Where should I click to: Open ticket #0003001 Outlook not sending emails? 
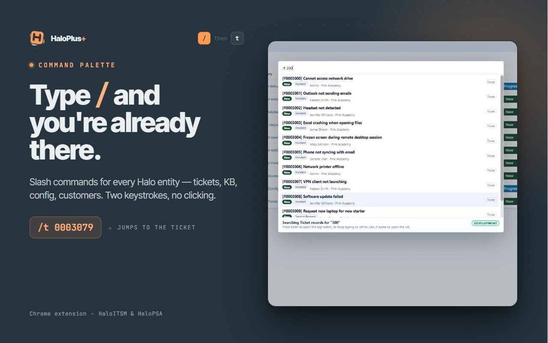coord(389,96)
